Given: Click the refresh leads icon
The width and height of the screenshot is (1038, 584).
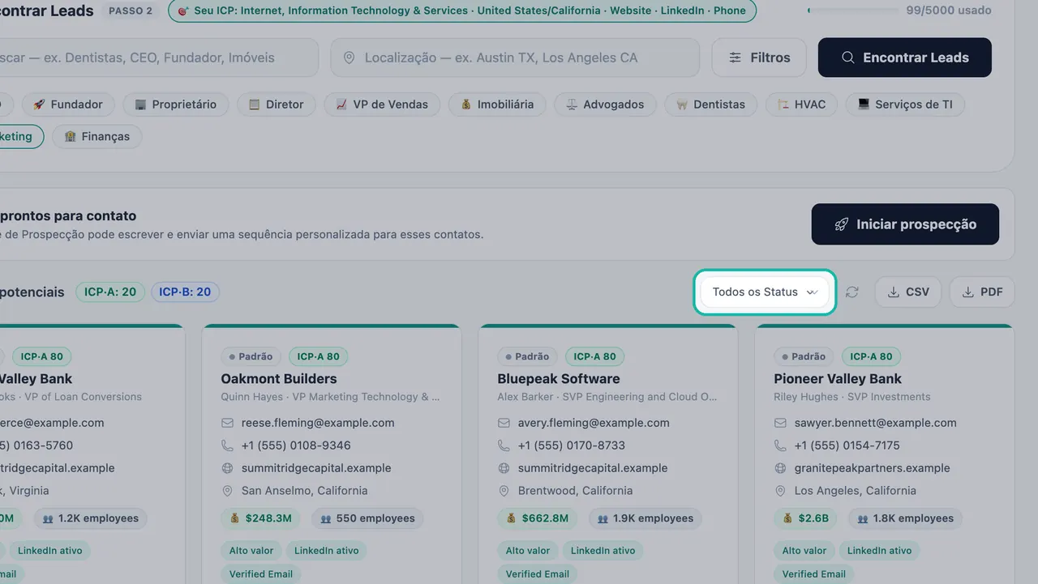Looking at the screenshot, I should pyautogui.click(x=851, y=292).
